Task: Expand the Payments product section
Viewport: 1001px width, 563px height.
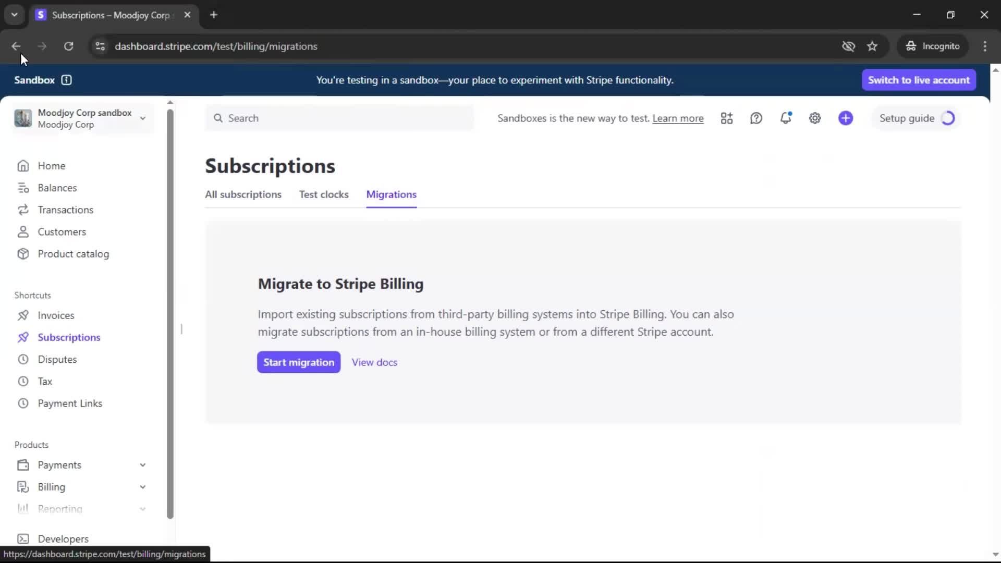Action: click(142, 465)
